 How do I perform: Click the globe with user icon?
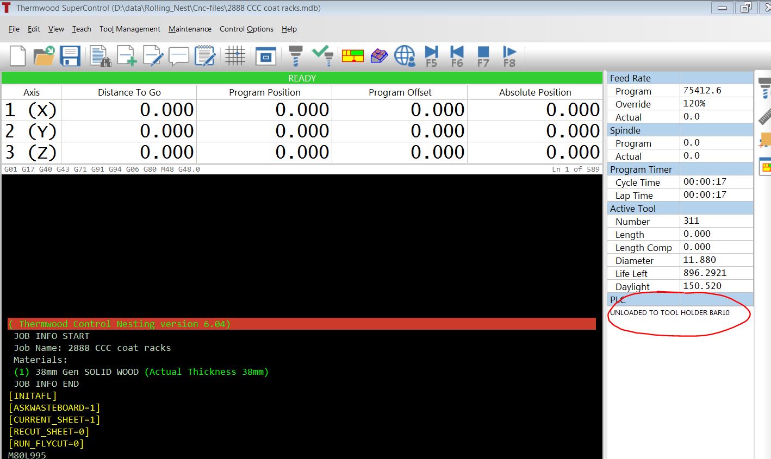pyautogui.click(x=405, y=56)
